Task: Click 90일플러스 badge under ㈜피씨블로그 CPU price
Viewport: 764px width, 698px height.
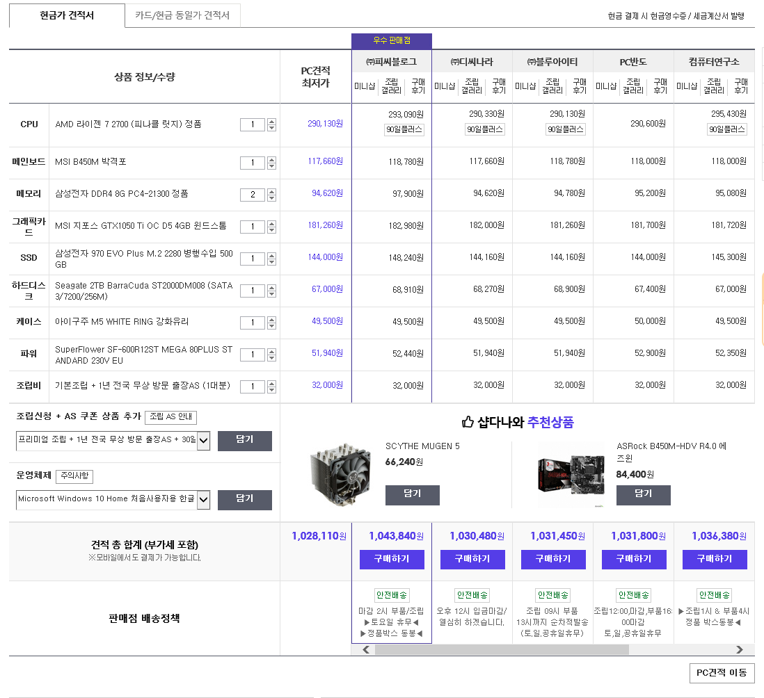Action: coord(404,130)
